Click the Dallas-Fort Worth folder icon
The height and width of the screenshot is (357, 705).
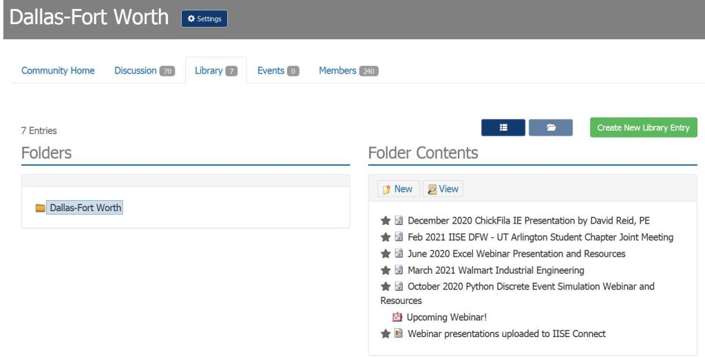[40, 208]
